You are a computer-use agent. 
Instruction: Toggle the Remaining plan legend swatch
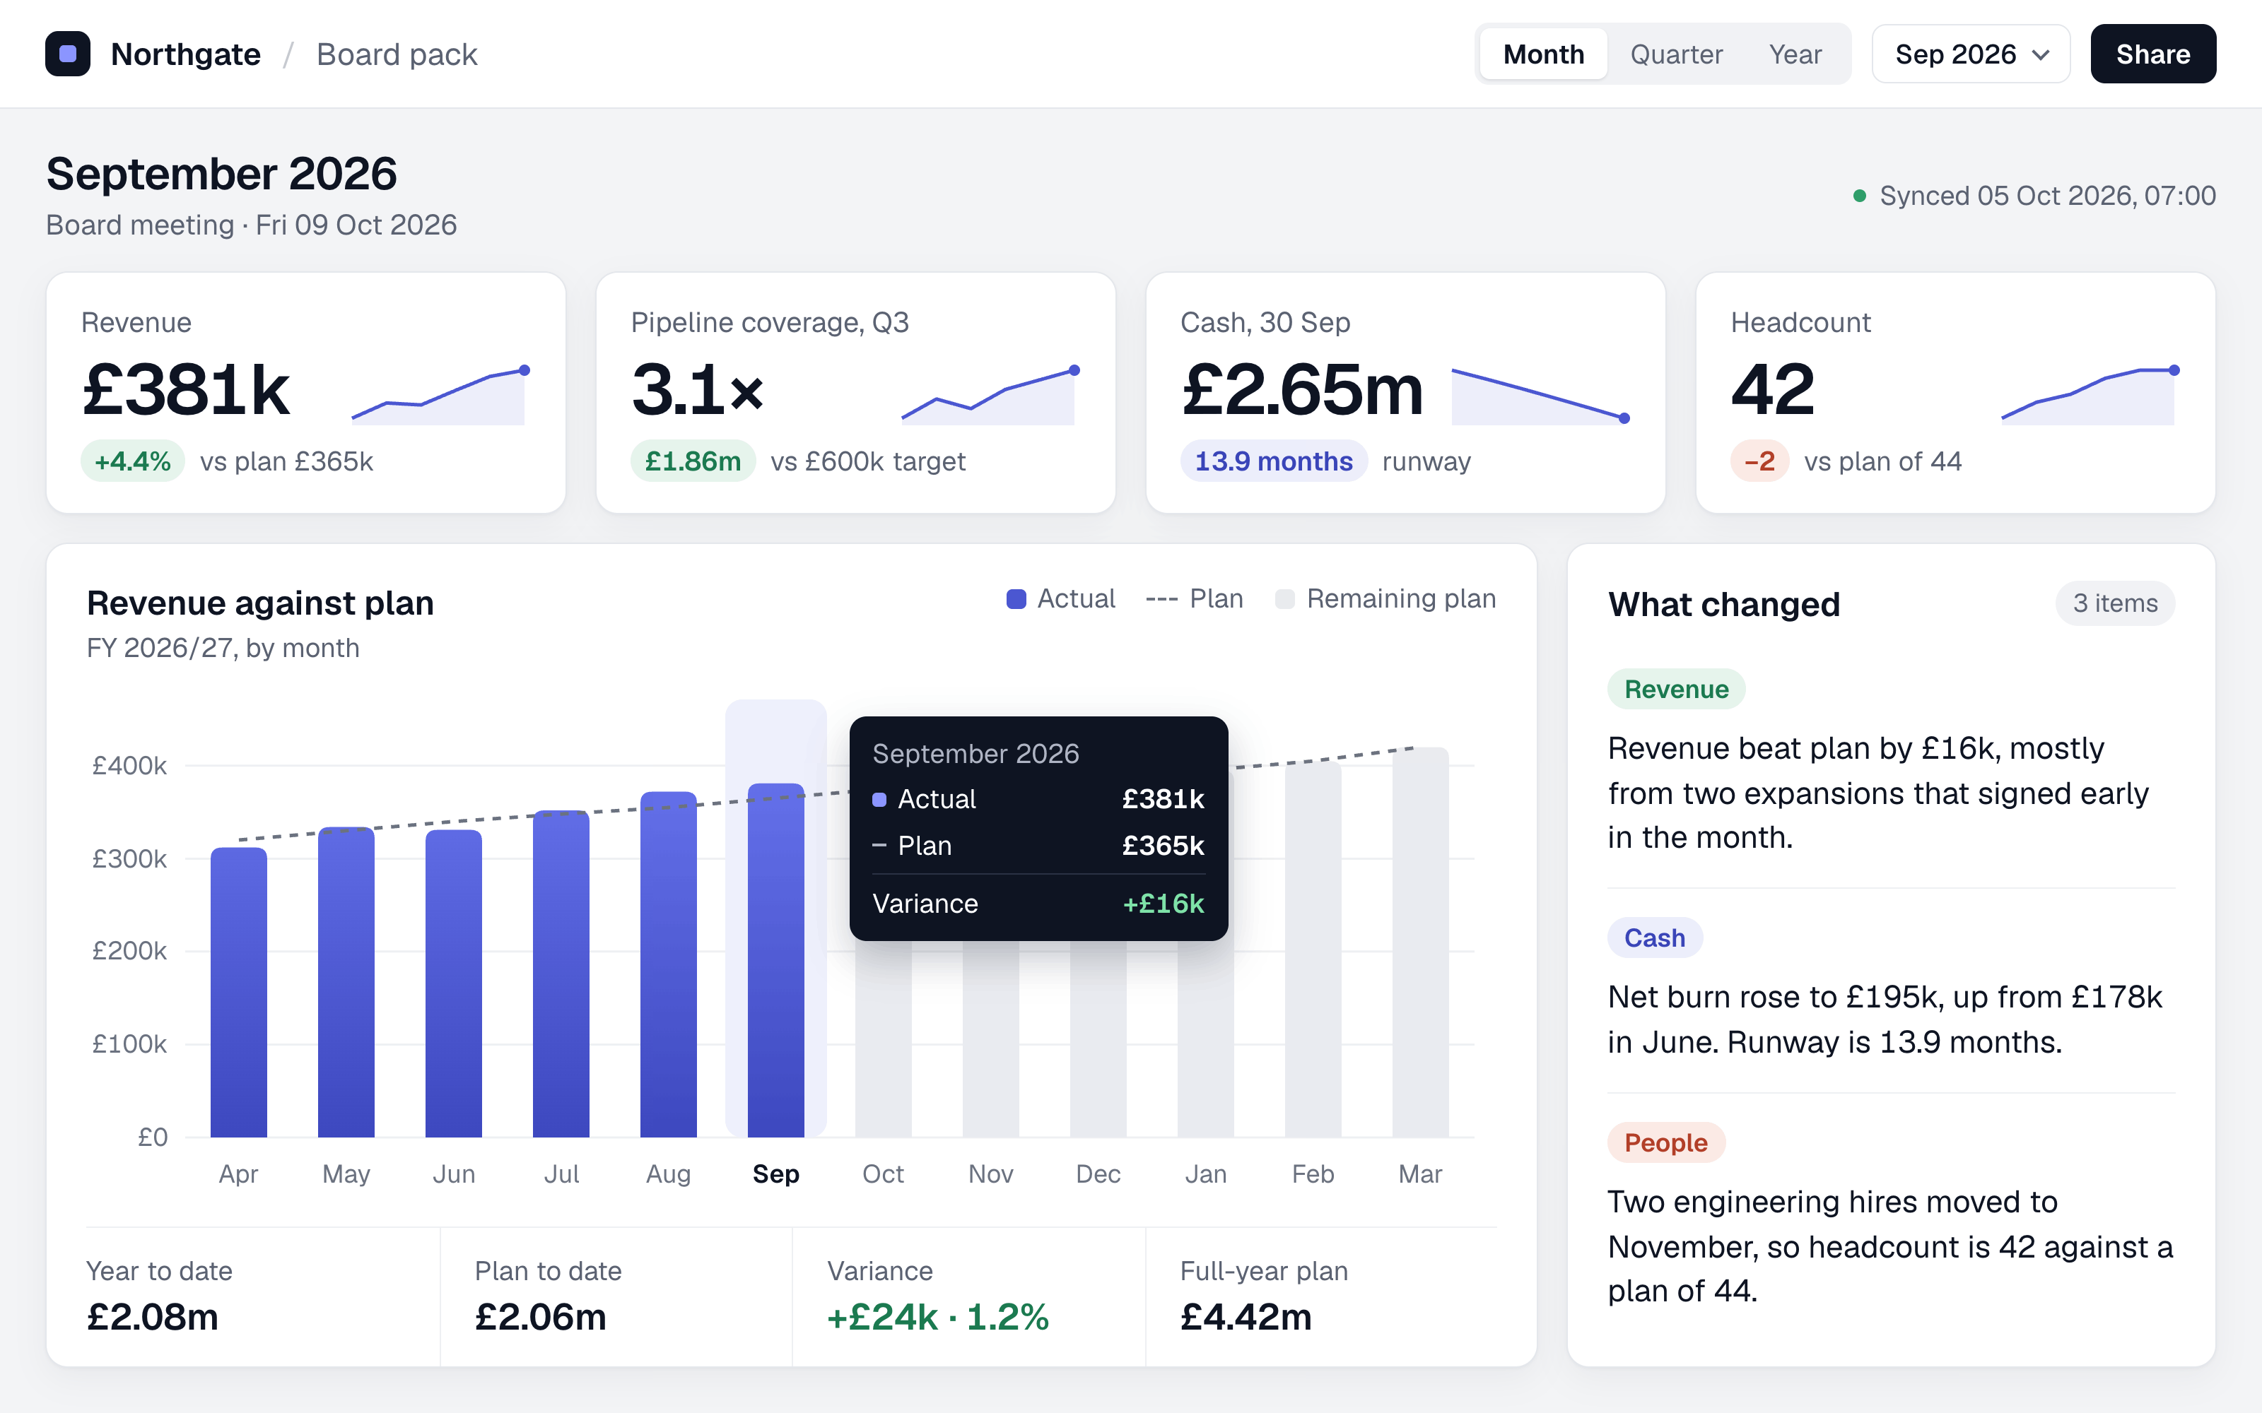tap(1285, 599)
